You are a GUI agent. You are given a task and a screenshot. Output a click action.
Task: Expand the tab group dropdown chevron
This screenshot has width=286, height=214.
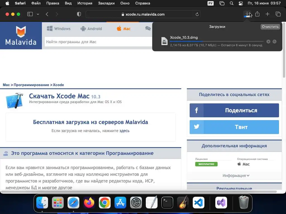[x=38, y=14]
